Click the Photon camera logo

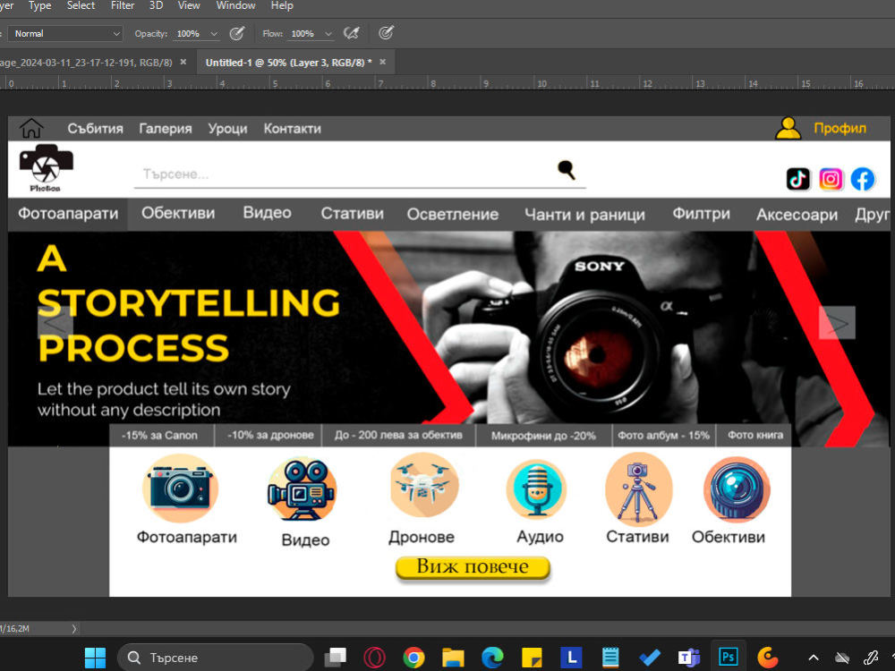click(x=47, y=168)
